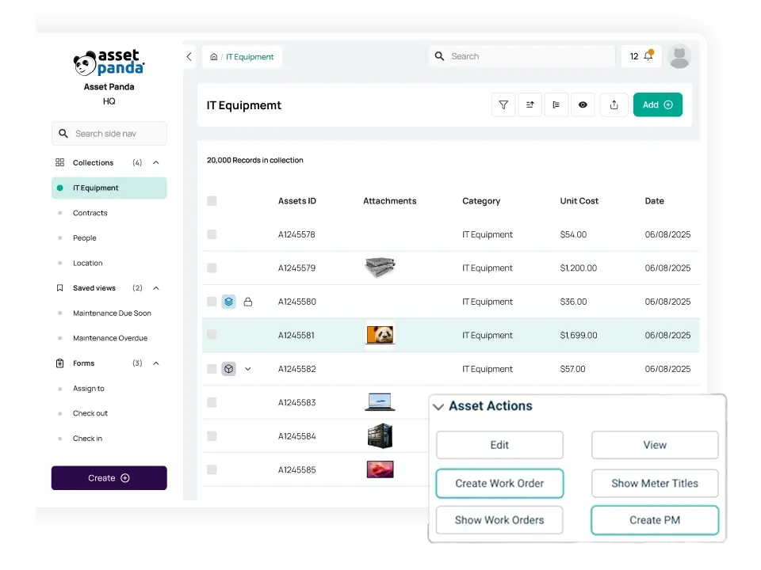Collapse the Asset Actions panel chevron

pos(438,407)
